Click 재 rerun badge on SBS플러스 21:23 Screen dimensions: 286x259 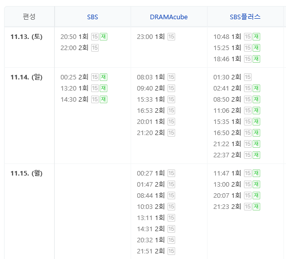click(x=256, y=206)
